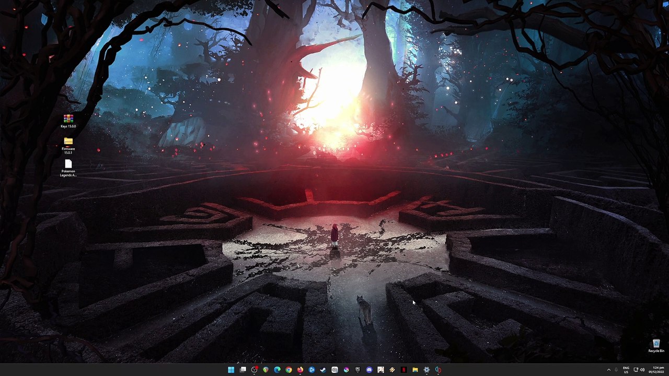
Task: Open Epic Games Launcher from the taskbar
Action: point(357,370)
